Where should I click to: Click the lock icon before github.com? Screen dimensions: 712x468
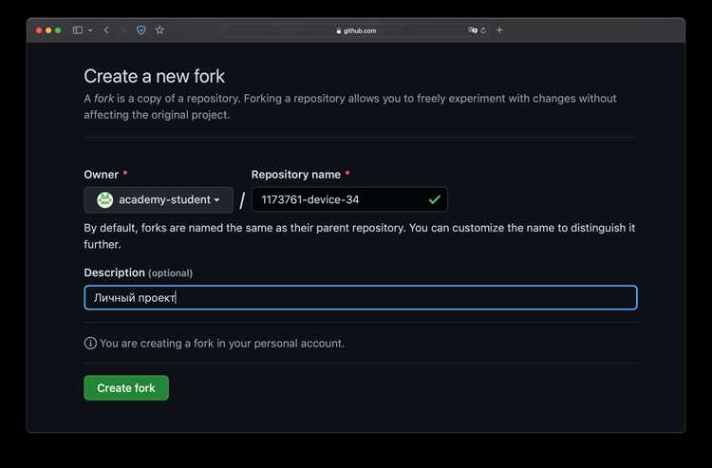coord(339,31)
